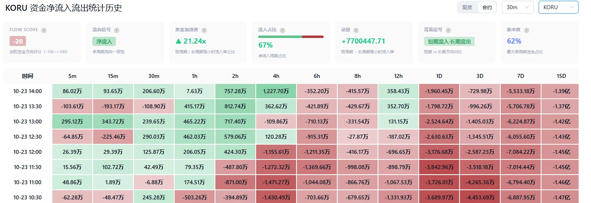Click the -503.26万 cell
The width and height of the screenshot is (591, 203).
pos(195,197)
